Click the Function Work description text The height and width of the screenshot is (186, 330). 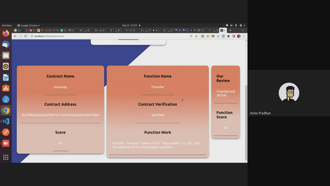coord(155,145)
